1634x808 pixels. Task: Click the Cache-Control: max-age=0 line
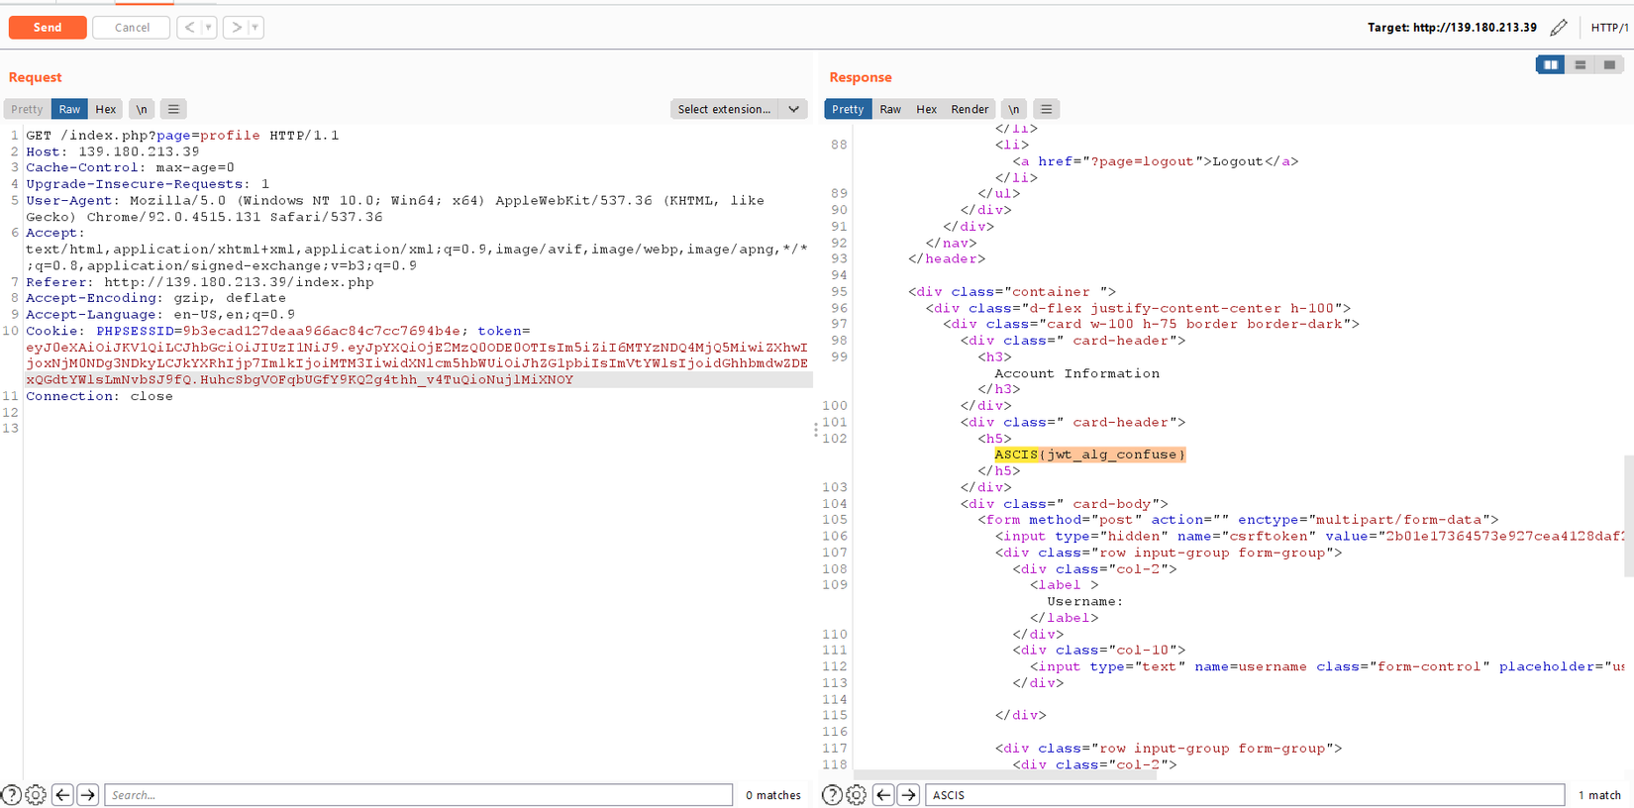[131, 168]
